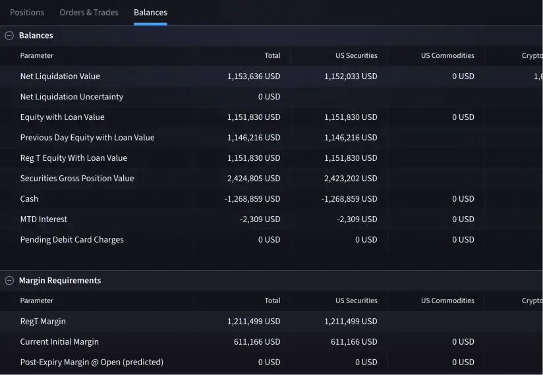This screenshot has width=543, height=375.
Task: Select the Balances tab
Action: coord(150,13)
